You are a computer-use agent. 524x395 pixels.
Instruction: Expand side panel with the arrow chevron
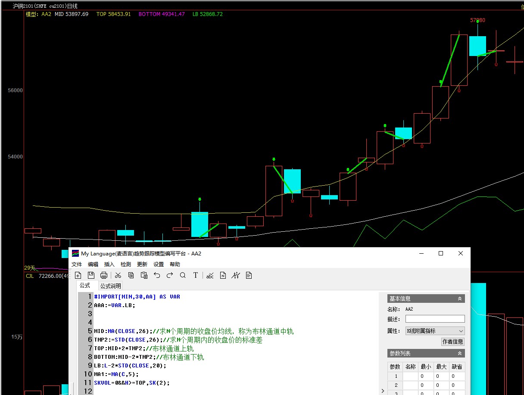click(x=383, y=391)
